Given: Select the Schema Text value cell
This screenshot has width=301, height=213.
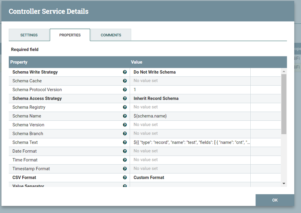Looking at the screenshot, I should (190, 142).
